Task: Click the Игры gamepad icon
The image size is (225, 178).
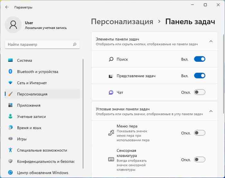Action: pyautogui.click(x=10, y=139)
